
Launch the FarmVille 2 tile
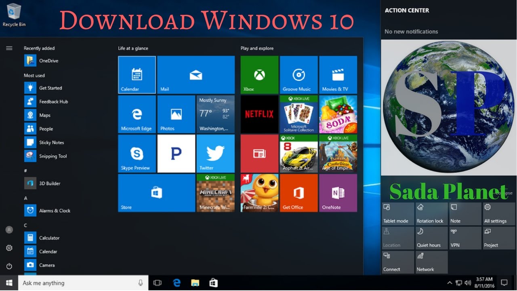(x=259, y=193)
